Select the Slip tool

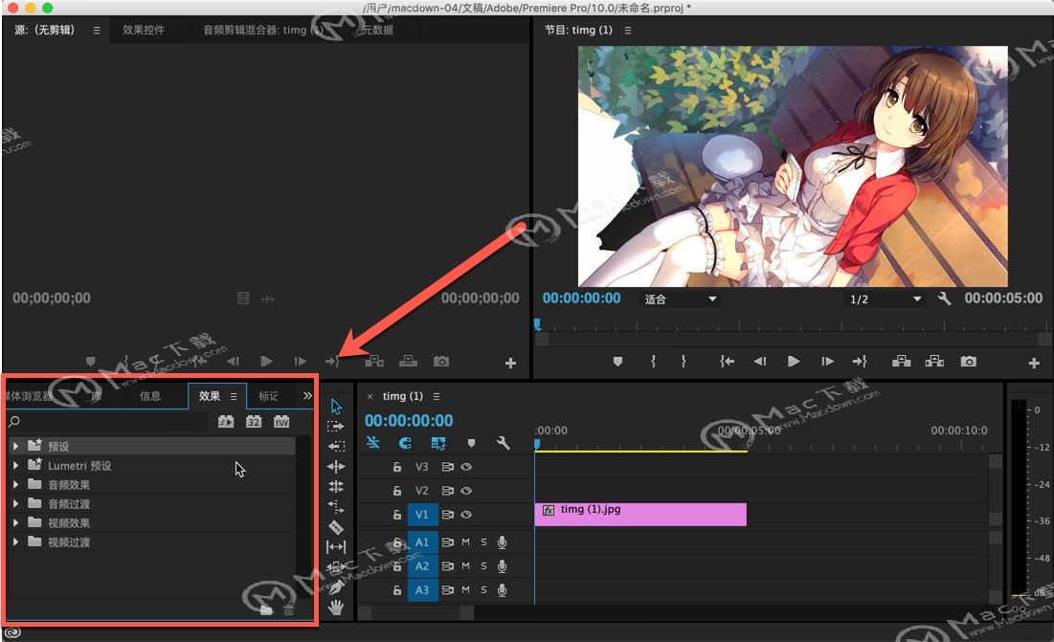tap(336, 546)
